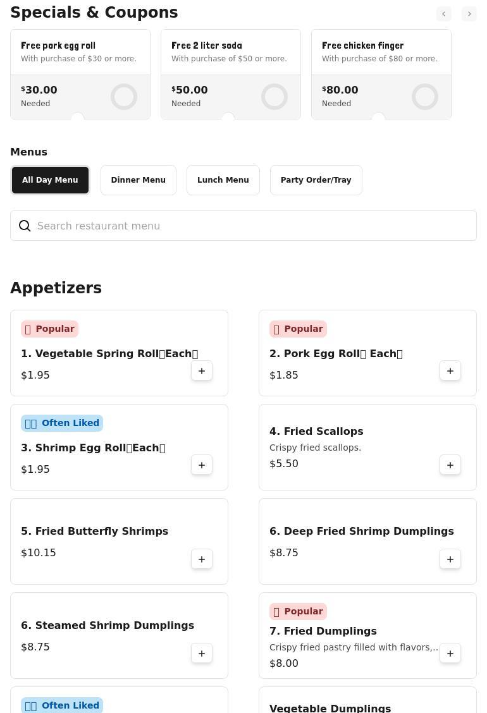Switch to the Dinner Menu tab

tap(139, 180)
